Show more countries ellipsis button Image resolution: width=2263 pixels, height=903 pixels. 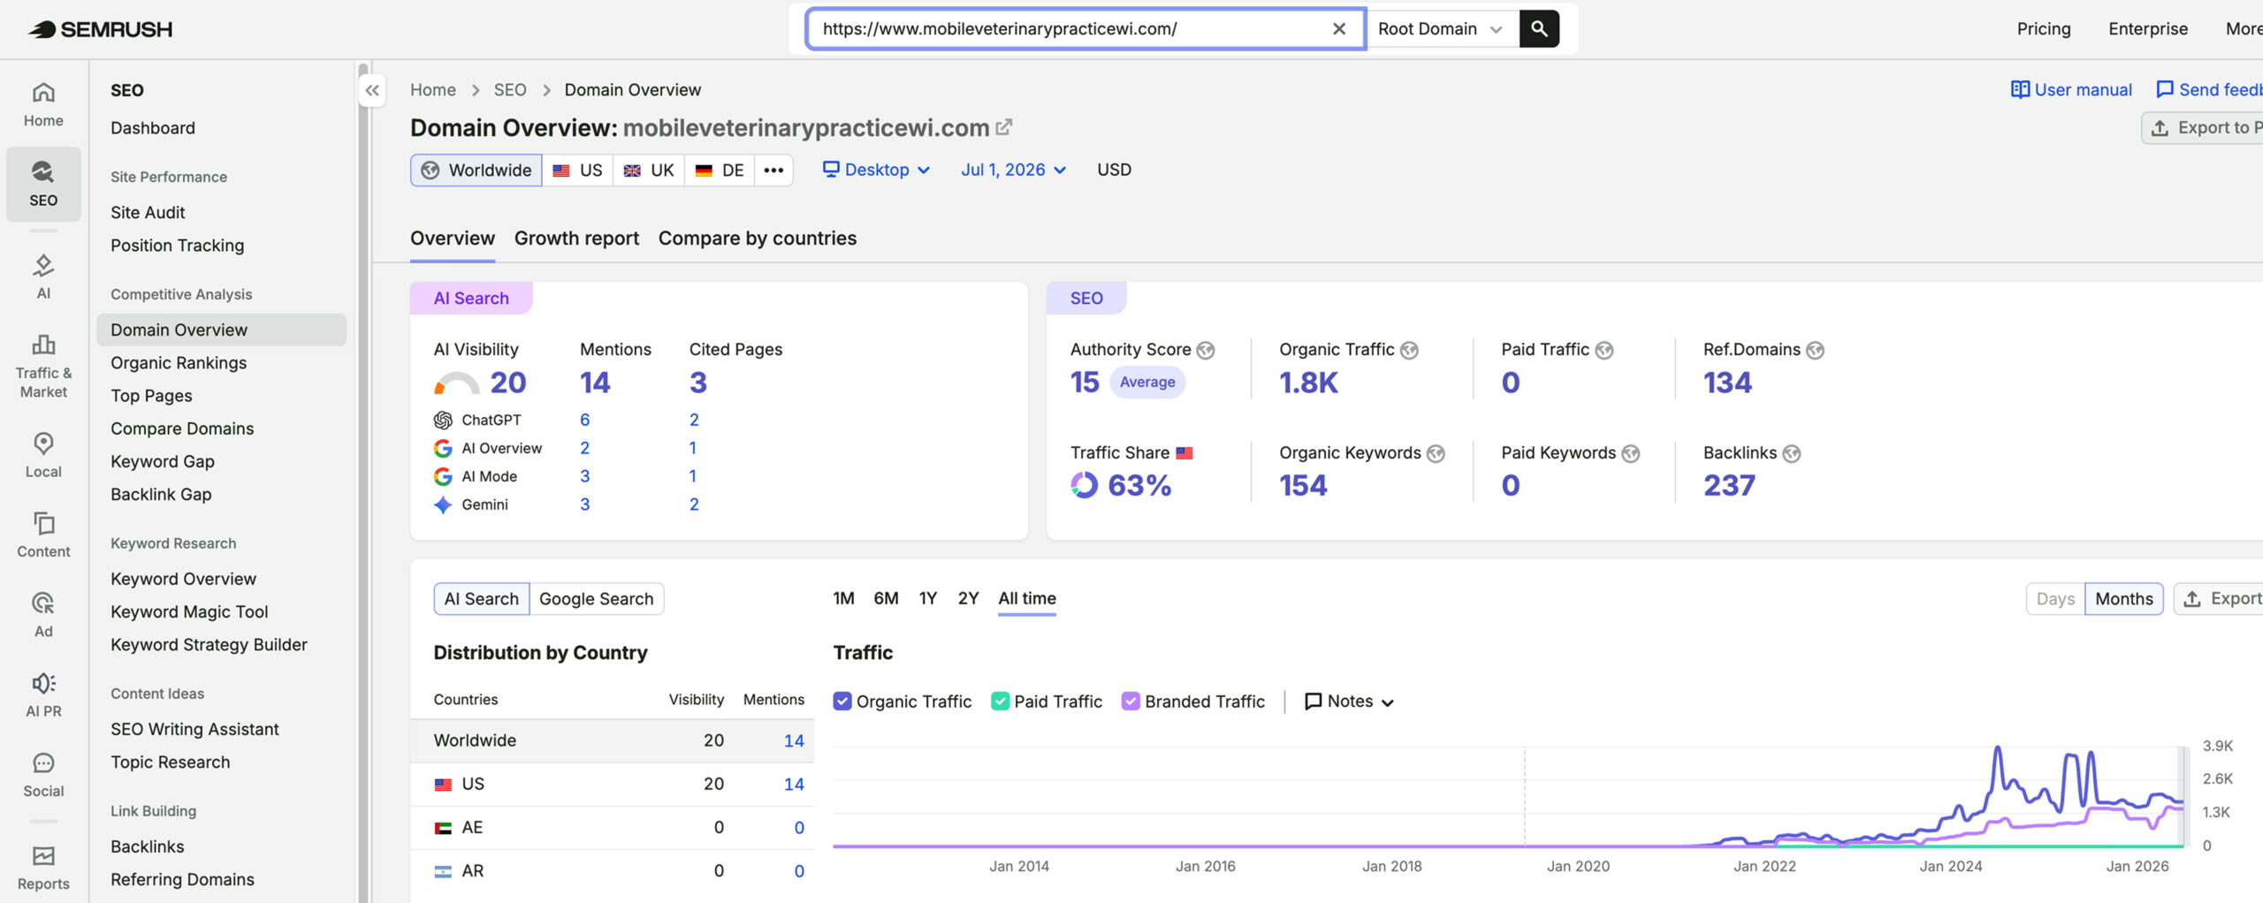pyautogui.click(x=773, y=170)
